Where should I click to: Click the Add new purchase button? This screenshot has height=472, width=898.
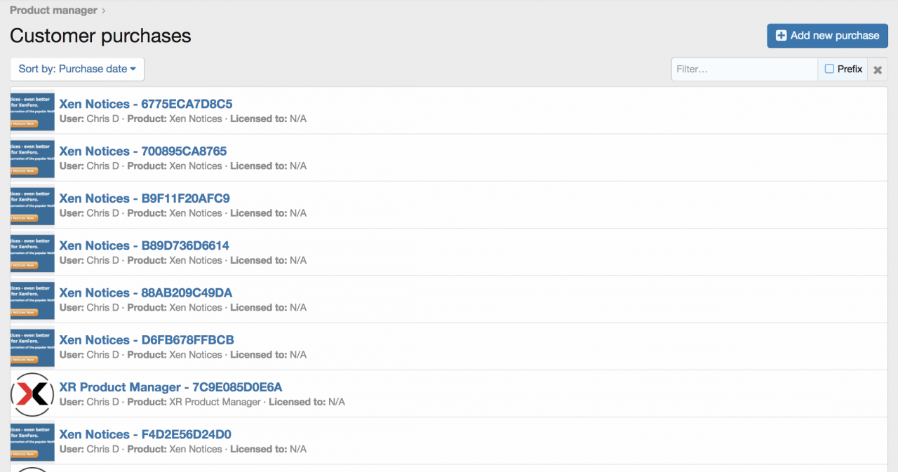pos(827,36)
